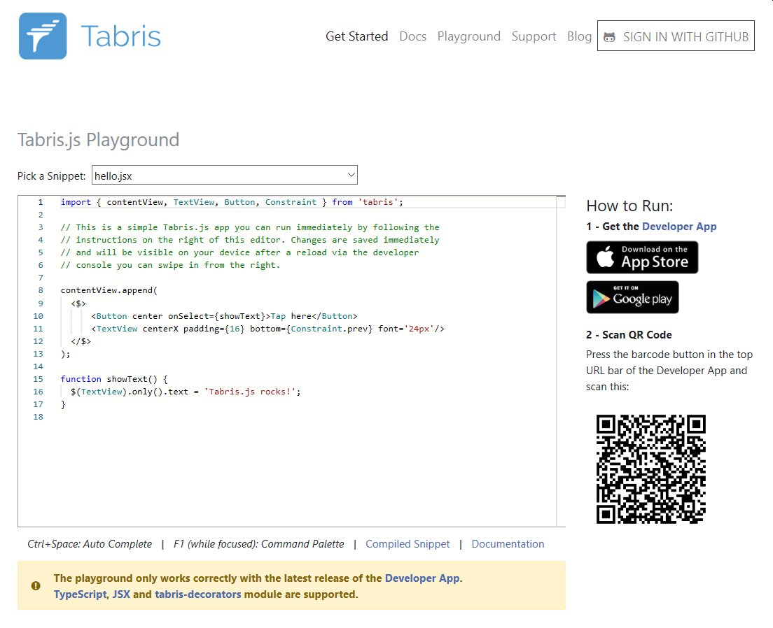This screenshot has width=773, height=628.
Task: Click line number 15 in editor gutter
Action: coord(38,379)
